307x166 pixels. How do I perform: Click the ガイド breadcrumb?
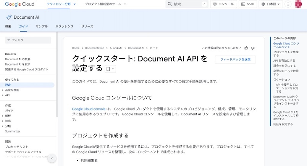(154, 48)
